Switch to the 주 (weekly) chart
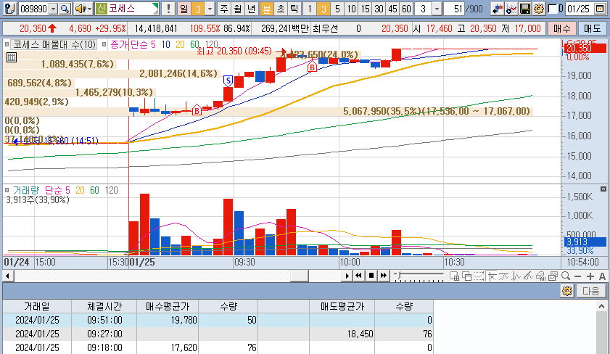This screenshot has width=610, height=354. (223, 9)
